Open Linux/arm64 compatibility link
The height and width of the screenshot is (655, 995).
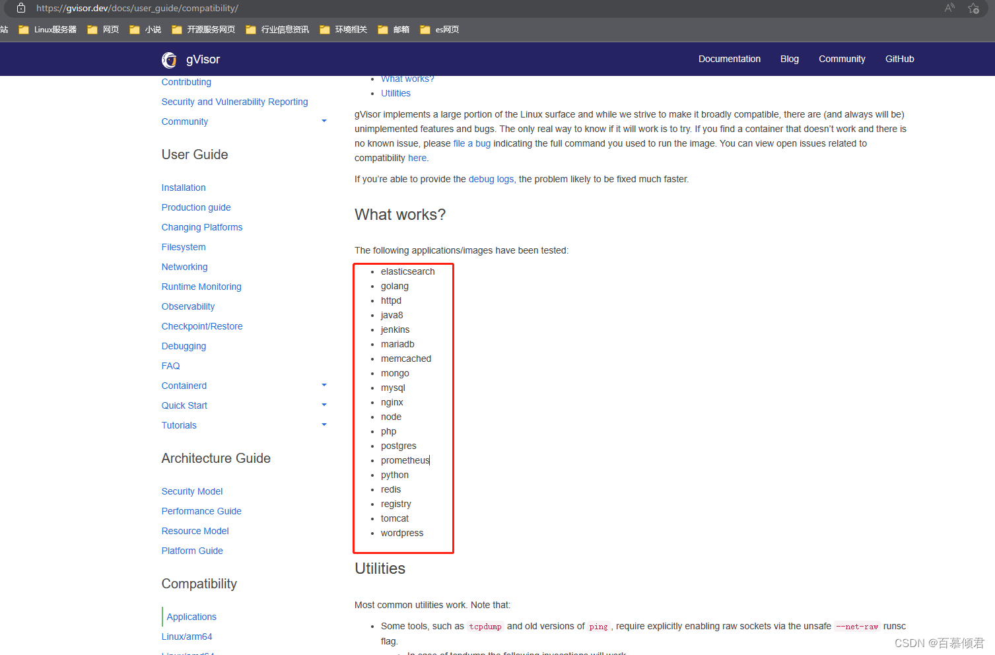187,637
